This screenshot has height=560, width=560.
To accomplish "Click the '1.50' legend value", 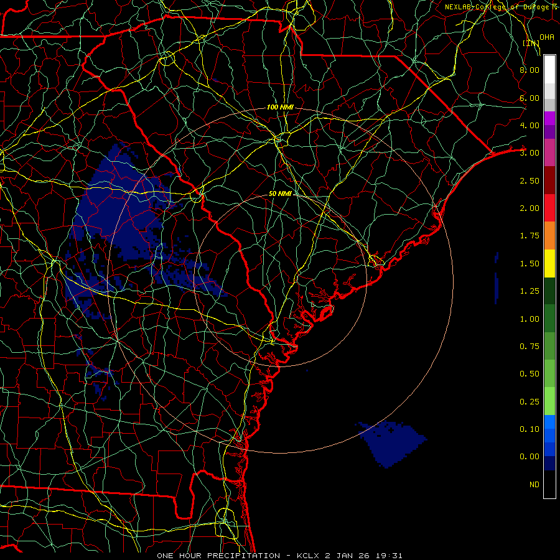I will point(530,264).
